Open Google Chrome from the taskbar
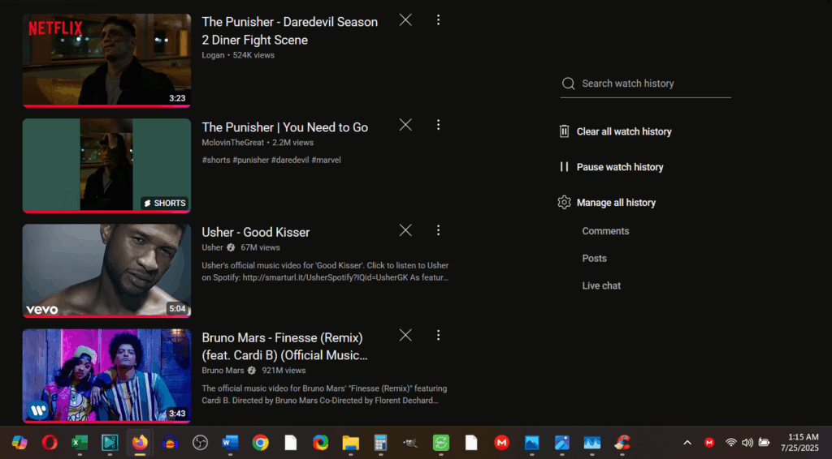 [x=261, y=443]
